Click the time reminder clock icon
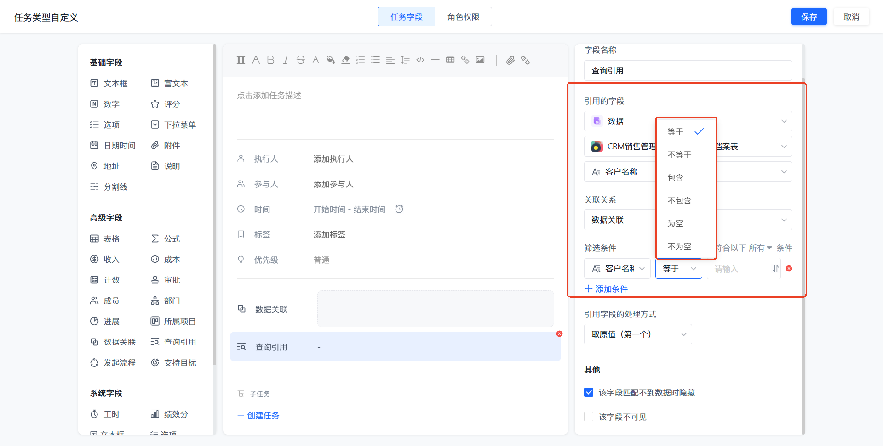Viewport: 883px width, 446px height. click(x=399, y=209)
